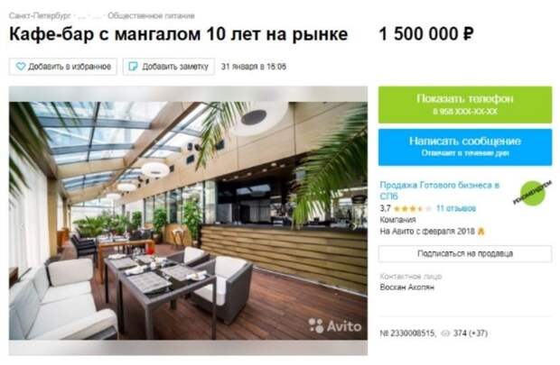The height and width of the screenshot is (365, 560).
Task: Click the note icon beside Добавить заметку
Action: (x=133, y=67)
